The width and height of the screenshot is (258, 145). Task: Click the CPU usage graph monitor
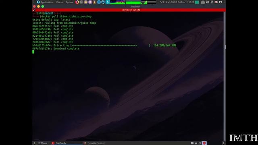click(117, 2)
